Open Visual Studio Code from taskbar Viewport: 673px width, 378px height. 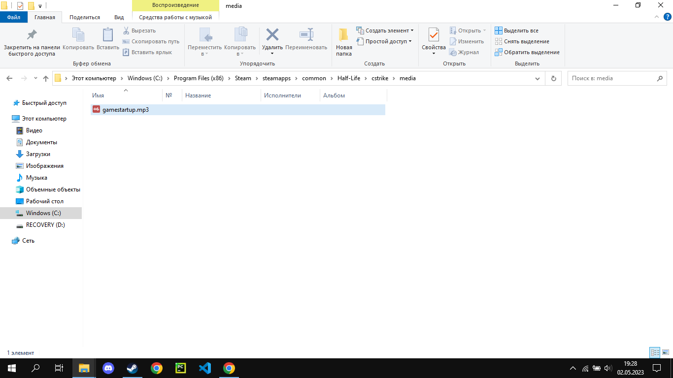(x=205, y=368)
